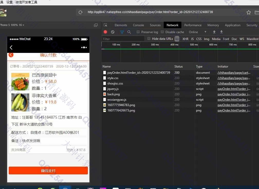This screenshot has height=189, width=259.
Task: Open initiator link for woxiangyao.js
Action: click(x=234, y=100)
